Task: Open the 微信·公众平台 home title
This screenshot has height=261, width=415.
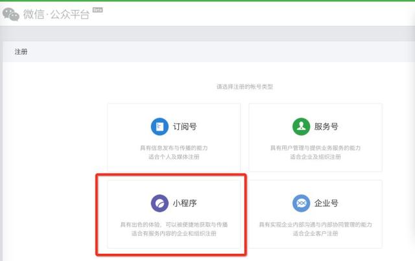Action: (x=56, y=14)
